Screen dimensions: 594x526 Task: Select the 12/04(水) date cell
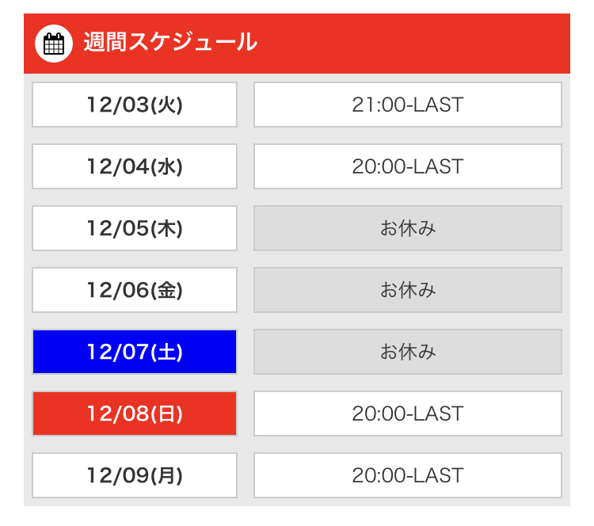135,166
